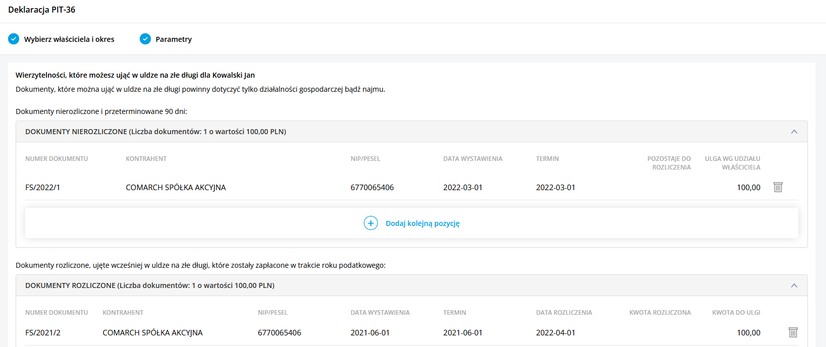This screenshot has height=347, width=826.
Task: Click the 100,00 amount in the FS/2021/2 row
Action: (748, 333)
